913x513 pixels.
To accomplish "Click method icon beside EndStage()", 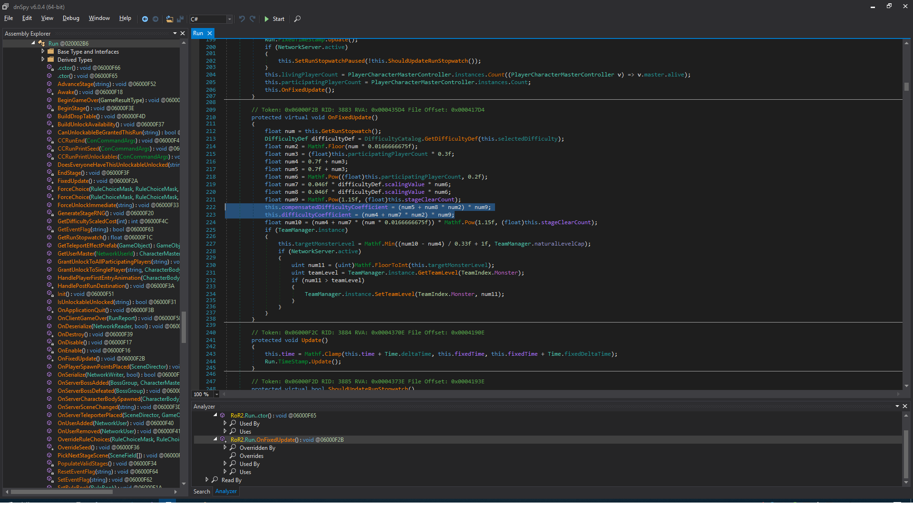I will coord(50,172).
